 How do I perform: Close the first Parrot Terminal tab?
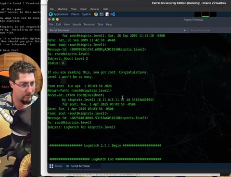(x=185, y=30)
